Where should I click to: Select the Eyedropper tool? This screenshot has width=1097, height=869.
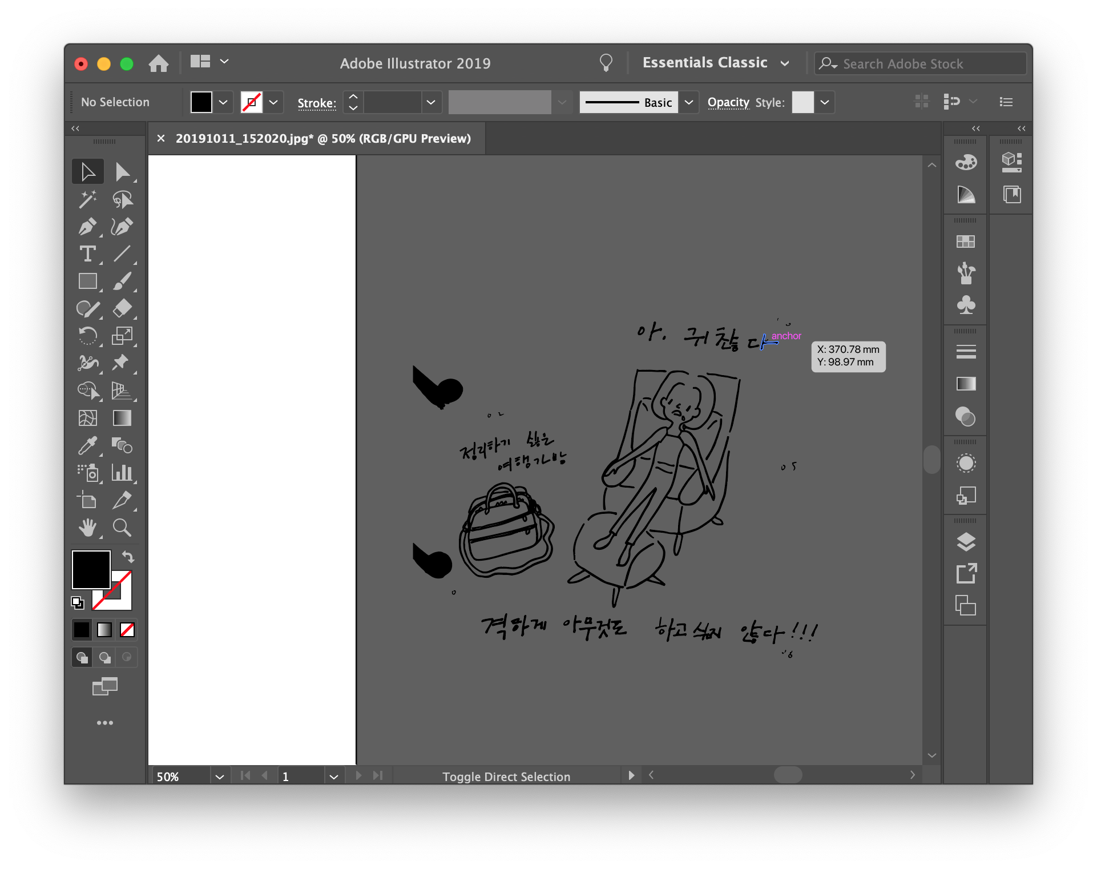[x=87, y=446]
